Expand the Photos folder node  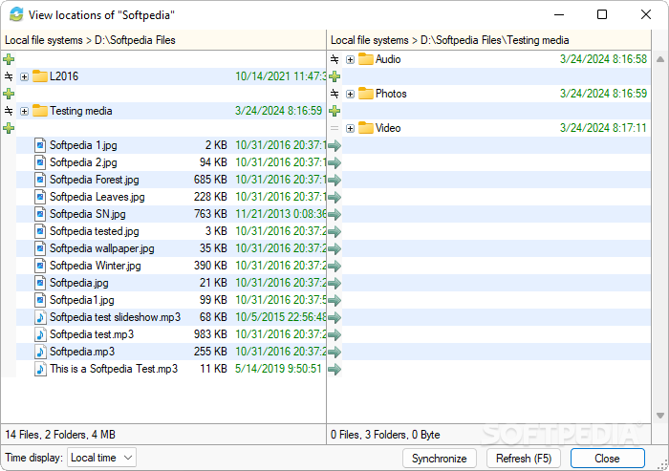351,95
